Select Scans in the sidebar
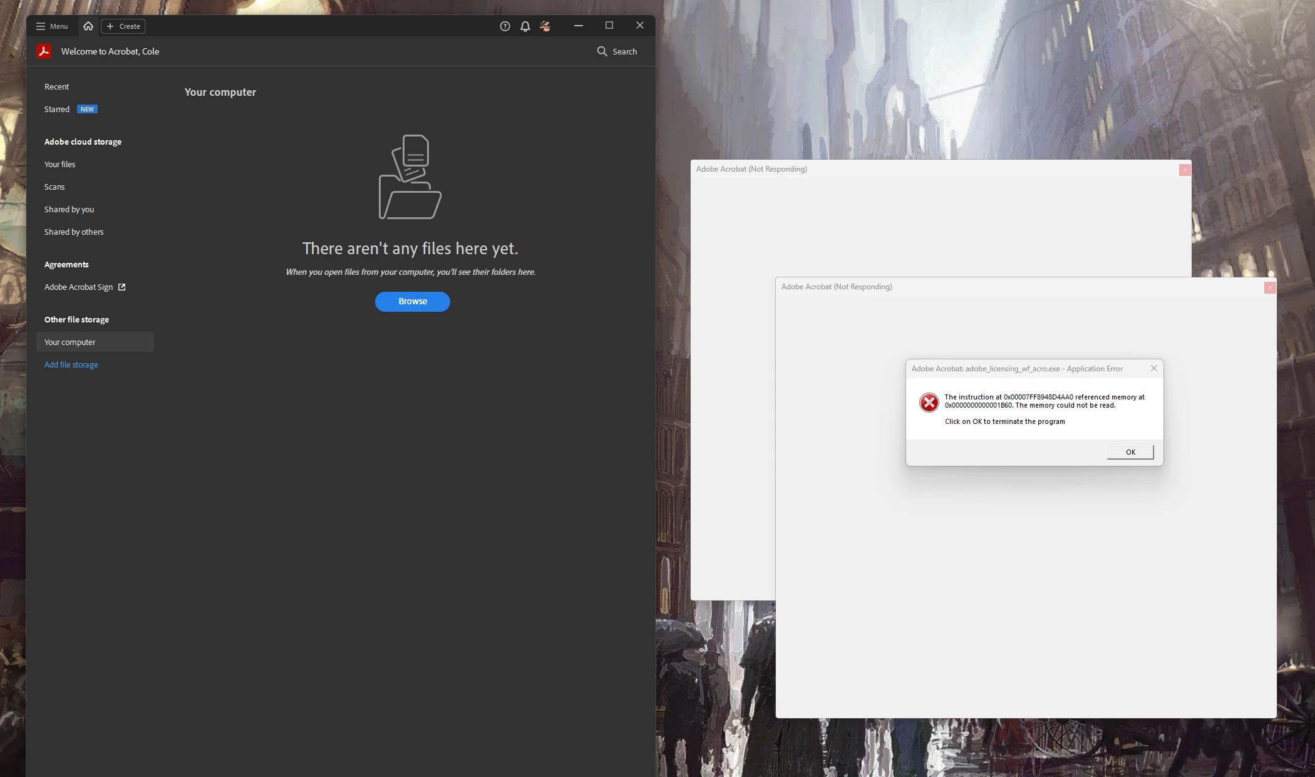Image resolution: width=1315 pixels, height=777 pixels. (x=54, y=187)
